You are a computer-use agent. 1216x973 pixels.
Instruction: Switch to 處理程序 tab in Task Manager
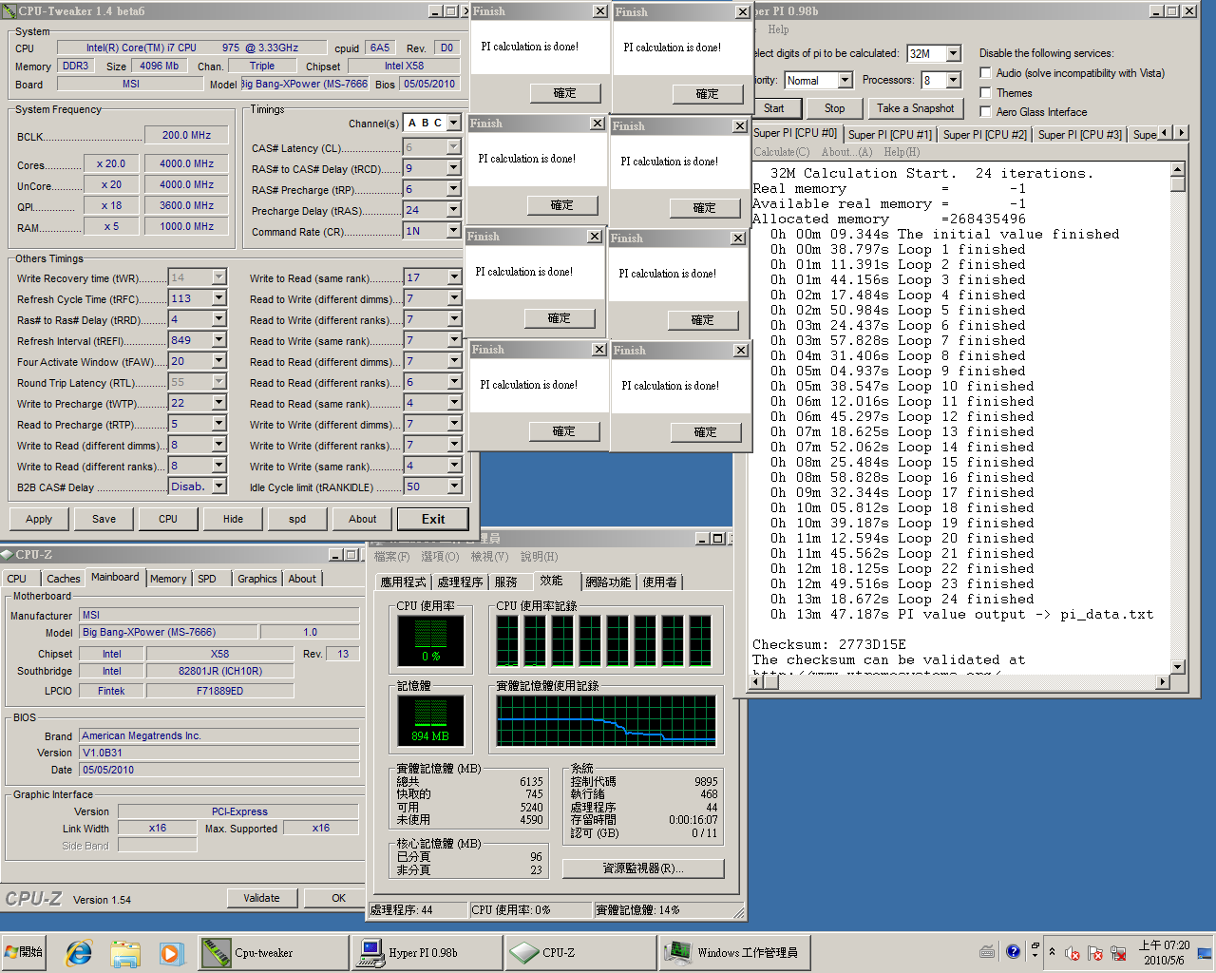click(x=461, y=582)
